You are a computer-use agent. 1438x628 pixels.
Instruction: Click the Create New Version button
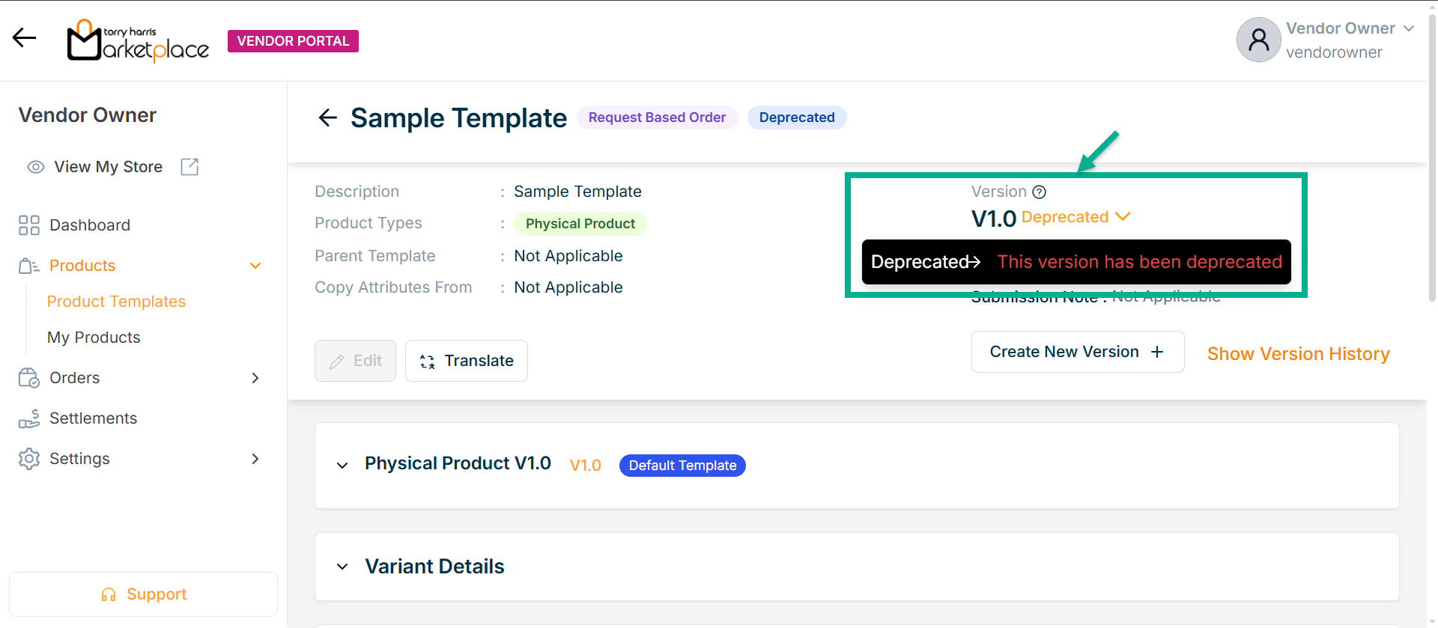(1077, 352)
